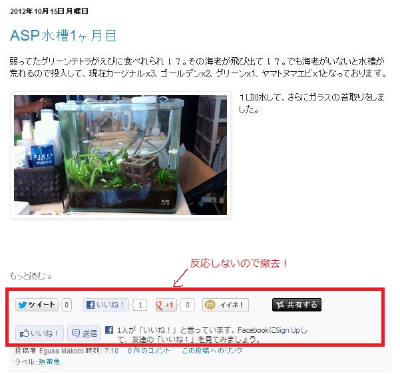Click the Twitter ツイート button
The height and width of the screenshot is (374, 400).
coord(37,305)
